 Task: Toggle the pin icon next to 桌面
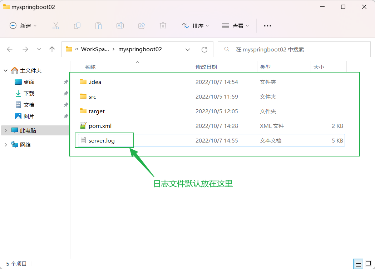pyautogui.click(x=65, y=81)
